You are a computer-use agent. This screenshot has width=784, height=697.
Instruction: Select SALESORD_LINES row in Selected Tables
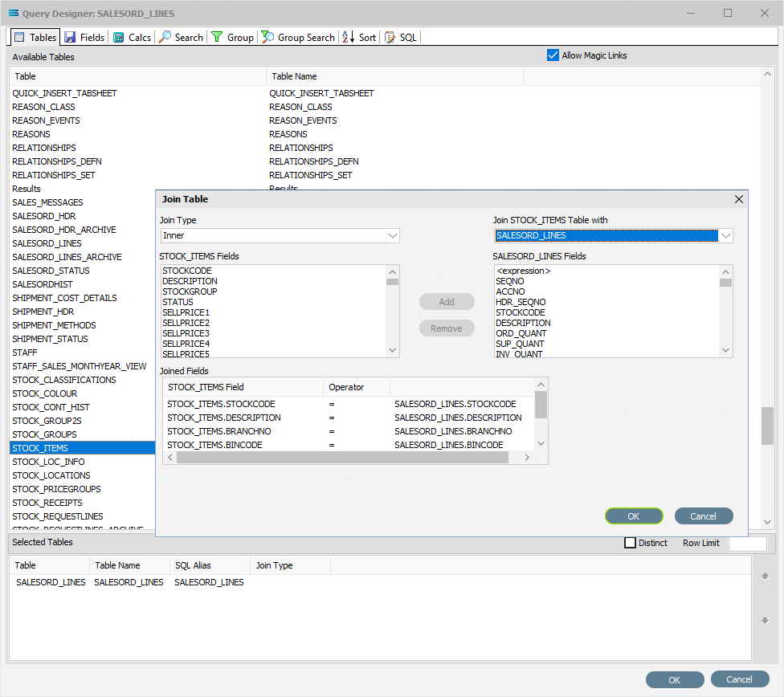[x=380, y=582]
